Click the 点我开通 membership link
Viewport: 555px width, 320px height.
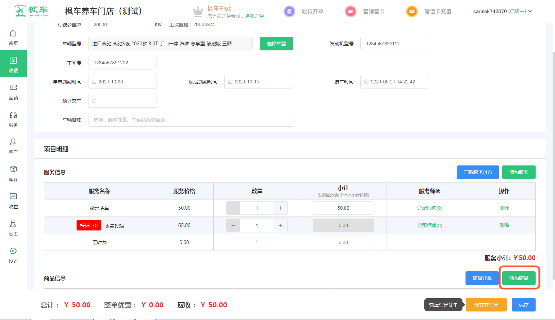click(x=255, y=16)
